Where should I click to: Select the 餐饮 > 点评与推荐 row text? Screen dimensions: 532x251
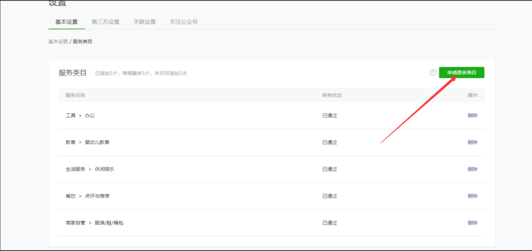point(88,196)
